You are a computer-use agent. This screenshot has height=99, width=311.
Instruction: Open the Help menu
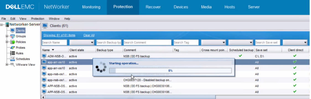click(67, 19)
